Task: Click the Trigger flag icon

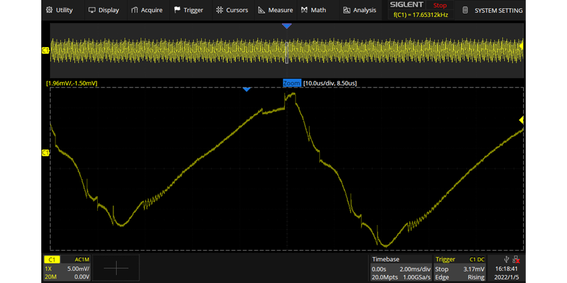Action: 178,10
